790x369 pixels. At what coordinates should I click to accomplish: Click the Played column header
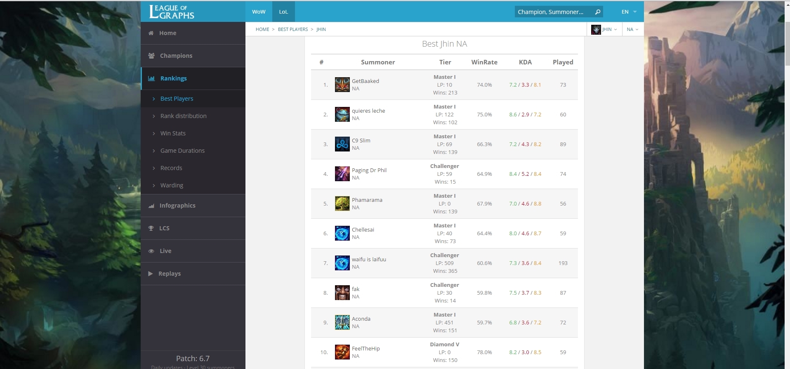[563, 62]
